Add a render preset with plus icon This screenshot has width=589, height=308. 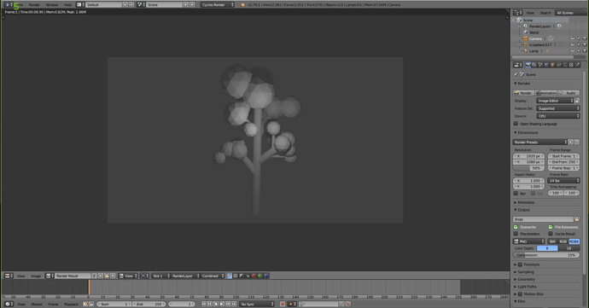(x=571, y=142)
